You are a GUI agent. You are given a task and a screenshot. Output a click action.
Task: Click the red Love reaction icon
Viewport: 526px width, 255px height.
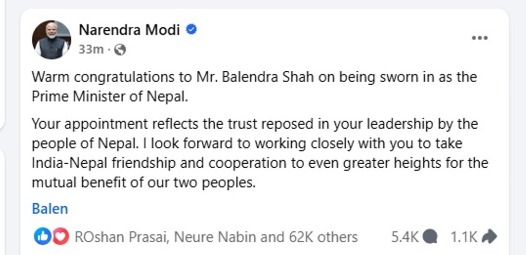coord(61,237)
